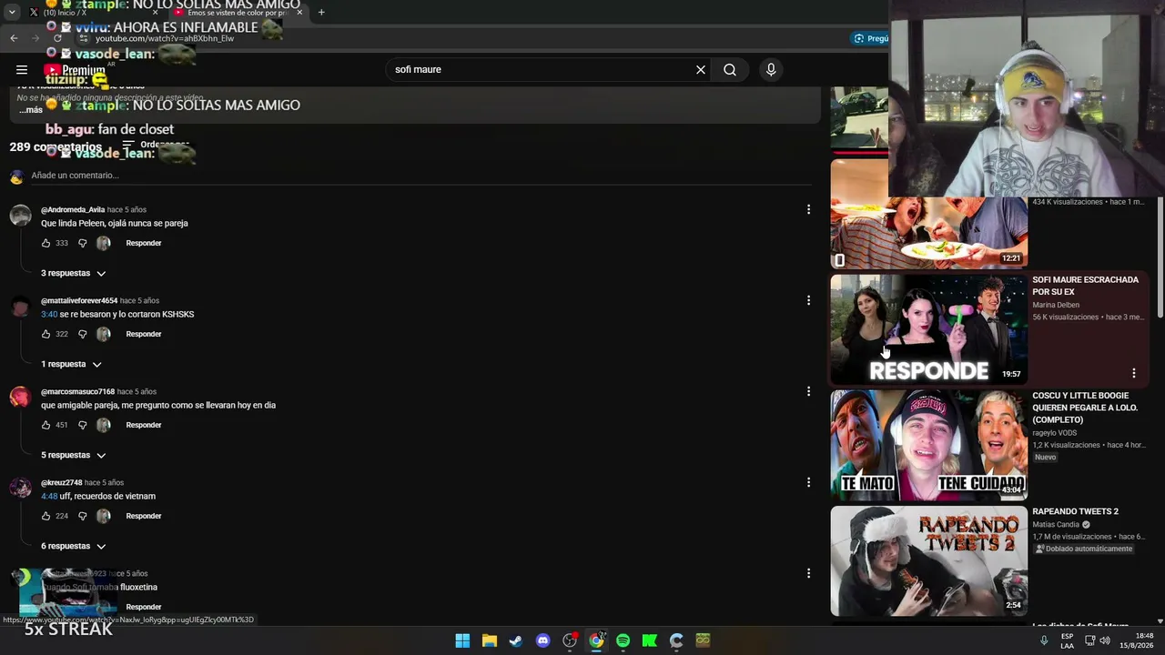Screen dimensions: 1165x655
Task: Launch Steam from the taskbar
Action: pos(516,640)
